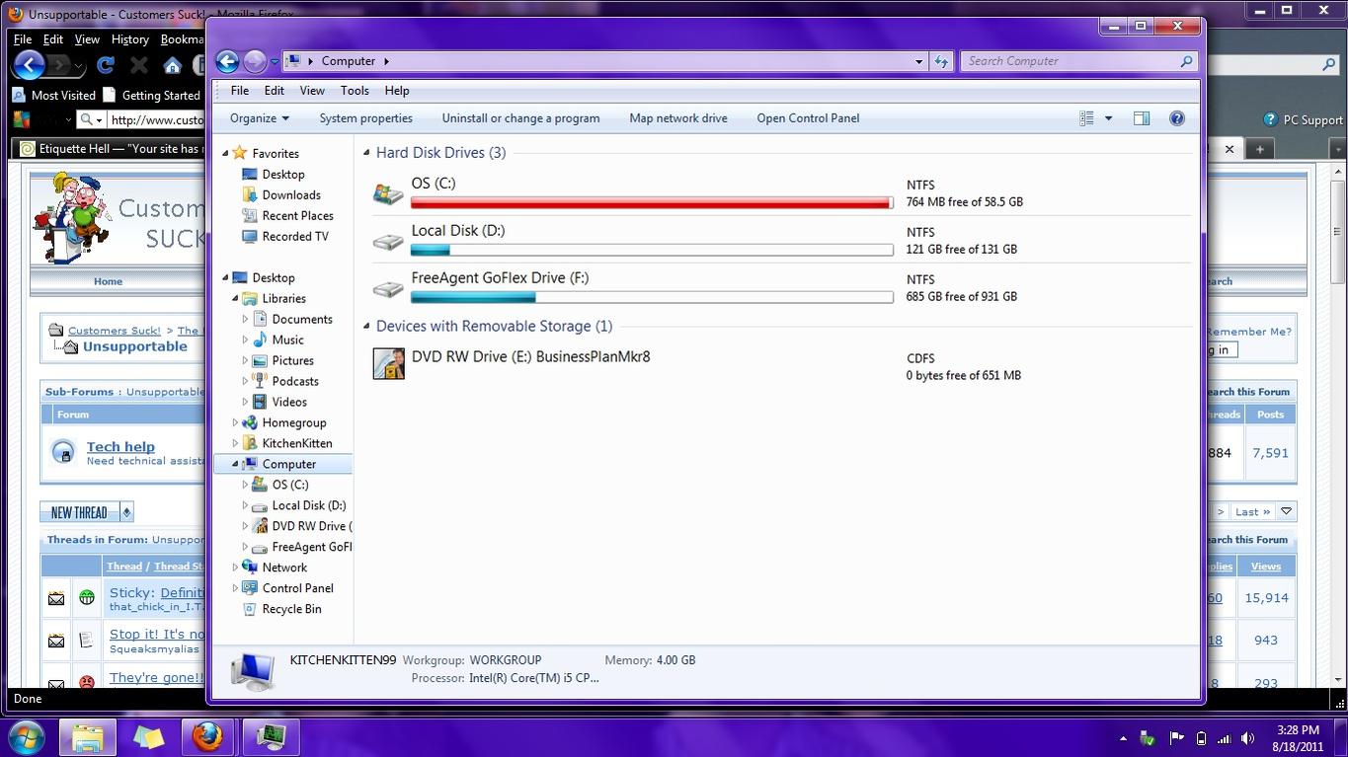The width and height of the screenshot is (1348, 757).
Task: Click the refresh icon beside address bar
Action: pyautogui.click(x=941, y=61)
